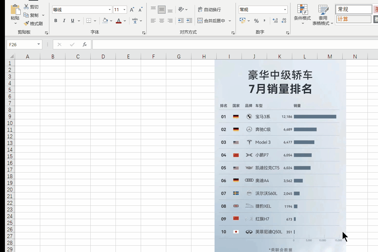Image resolution: width=378 pixels, height=252 pixels.
Task: Select the 计算 cell style
Action: (353, 19)
